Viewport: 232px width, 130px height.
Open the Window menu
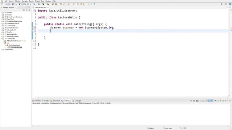[48, 1]
